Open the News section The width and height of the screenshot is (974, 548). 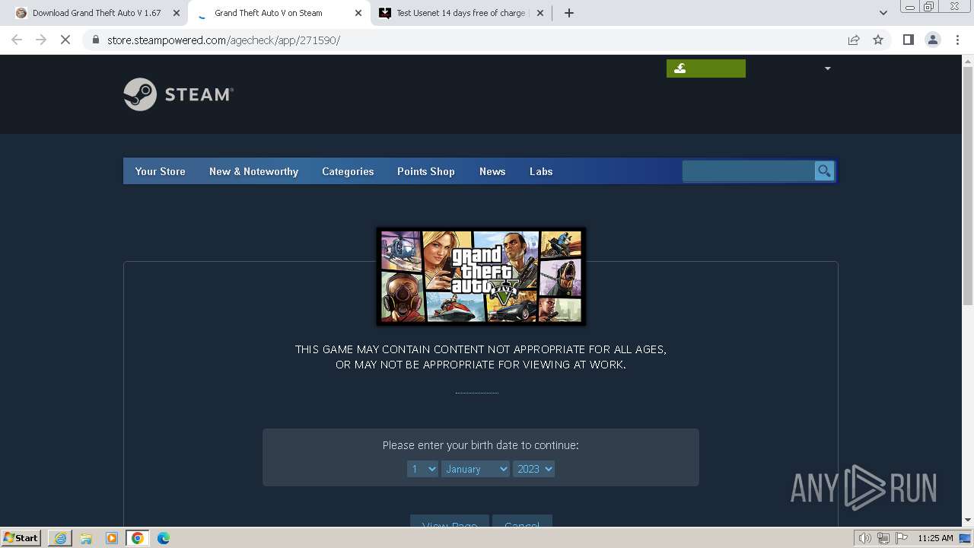[492, 171]
